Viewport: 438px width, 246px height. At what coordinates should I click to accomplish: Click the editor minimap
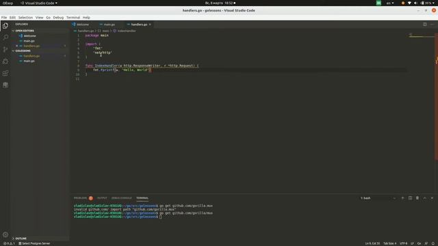tap(421, 36)
